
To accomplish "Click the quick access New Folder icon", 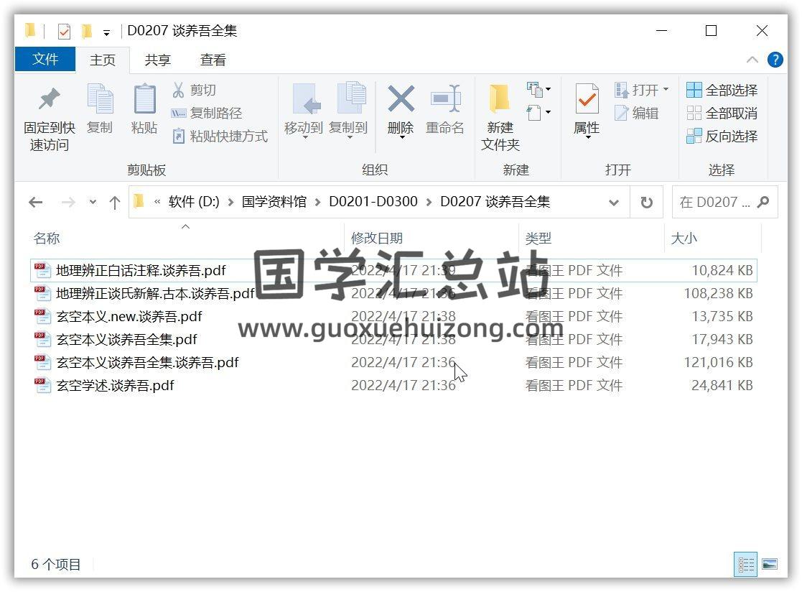I will pyautogui.click(x=86, y=31).
